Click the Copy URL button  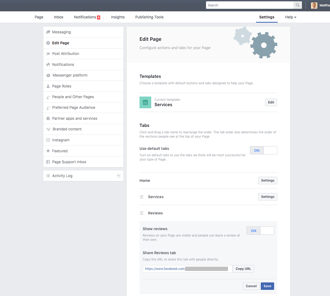pyautogui.click(x=243, y=269)
